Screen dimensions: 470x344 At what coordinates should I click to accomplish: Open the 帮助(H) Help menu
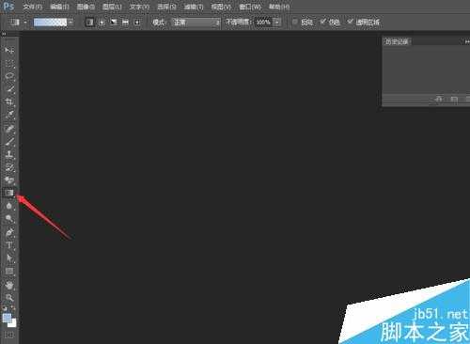279,7
